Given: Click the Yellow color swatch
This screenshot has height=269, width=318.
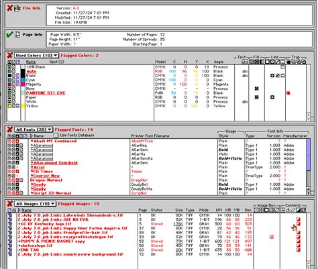Looking at the screenshot, I should tap(23, 106).
